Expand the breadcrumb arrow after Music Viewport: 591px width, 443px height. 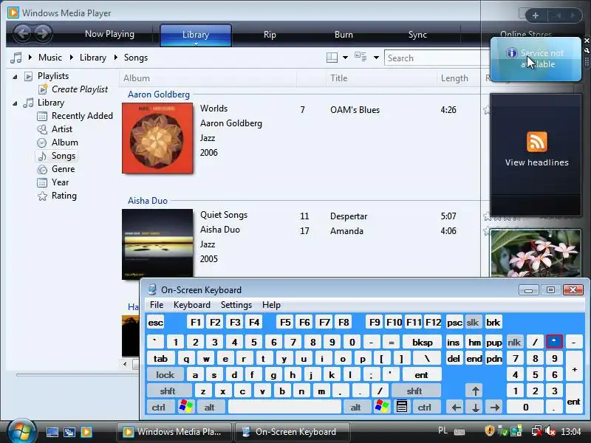click(x=71, y=58)
